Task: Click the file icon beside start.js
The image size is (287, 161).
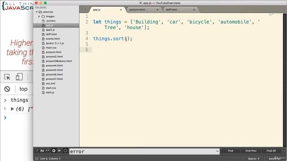Action: pyautogui.click(x=43, y=93)
